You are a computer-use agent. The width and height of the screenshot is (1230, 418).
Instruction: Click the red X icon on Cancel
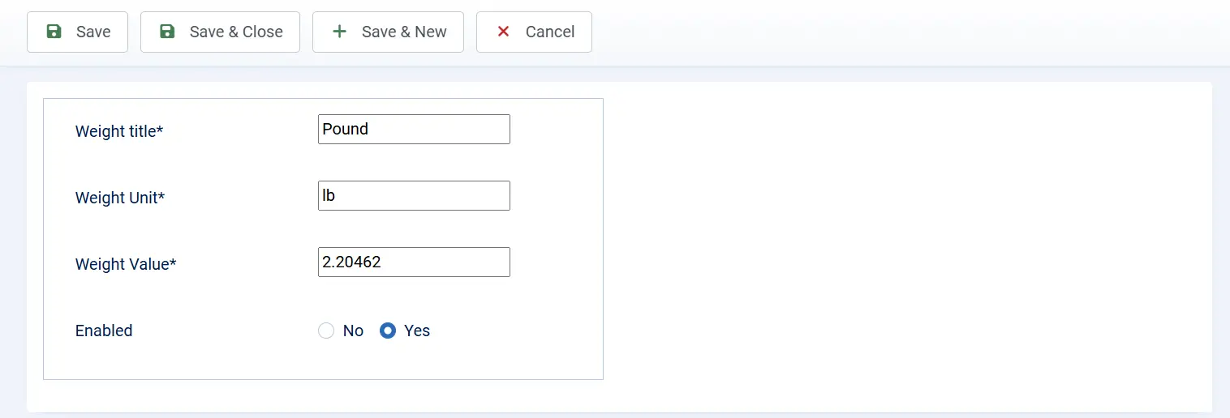(503, 32)
